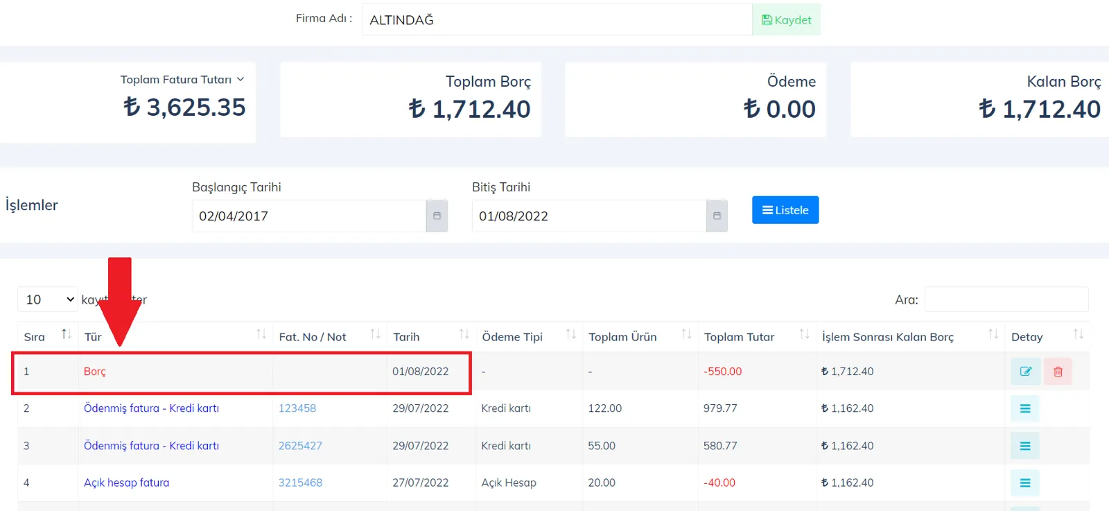Click the 122.00 Toplam Ürün cell

tap(604, 408)
